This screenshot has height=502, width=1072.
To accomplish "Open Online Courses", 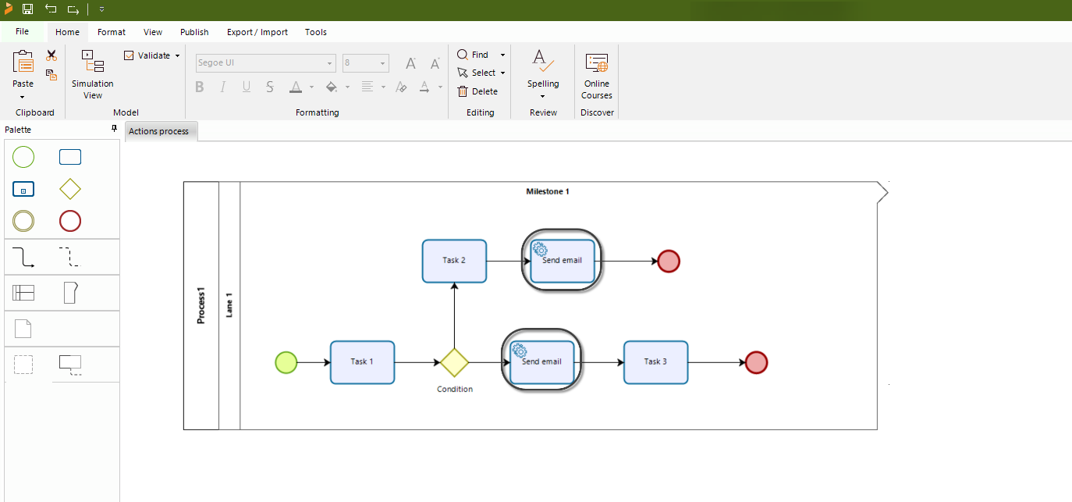I will (x=597, y=75).
